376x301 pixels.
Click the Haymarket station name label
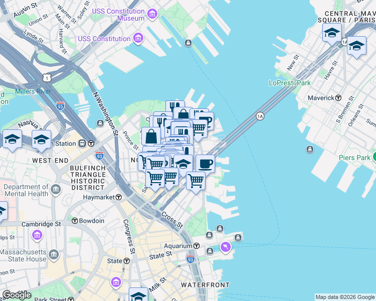pyautogui.click(x=99, y=197)
